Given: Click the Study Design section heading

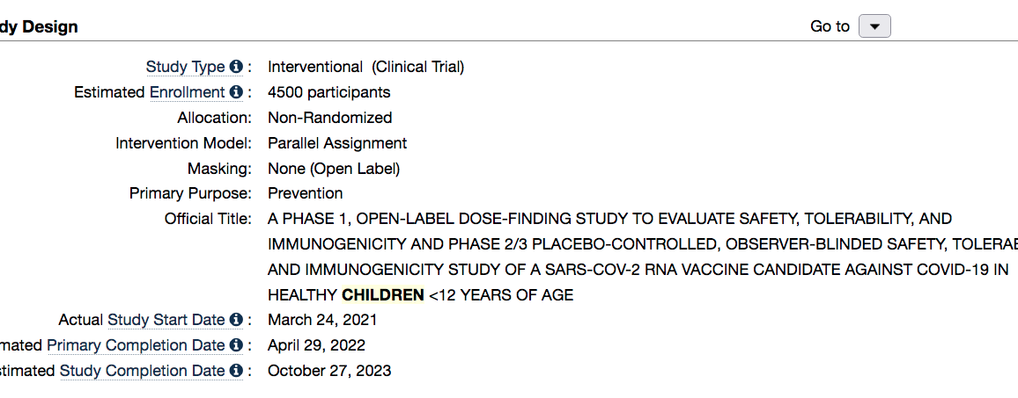Looking at the screenshot, I should pyautogui.click(x=39, y=27).
